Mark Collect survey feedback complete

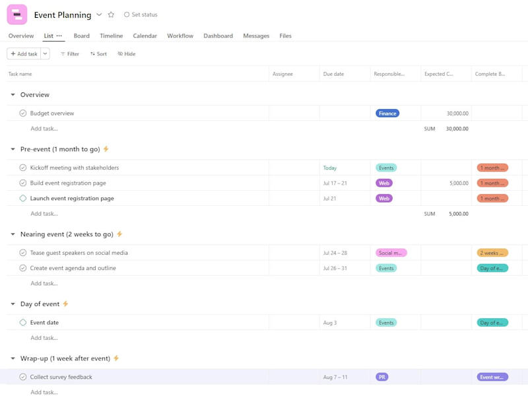click(23, 377)
